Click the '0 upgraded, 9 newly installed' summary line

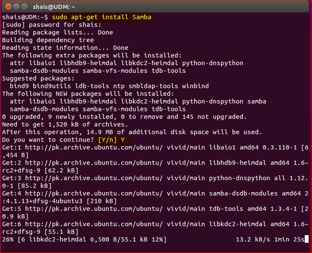(125, 117)
